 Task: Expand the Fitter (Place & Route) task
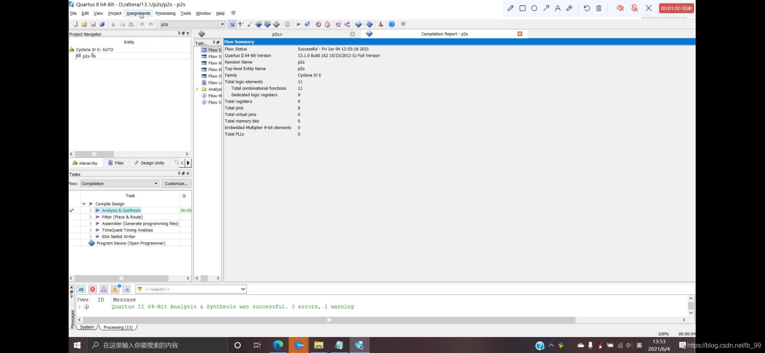(x=90, y=217)
